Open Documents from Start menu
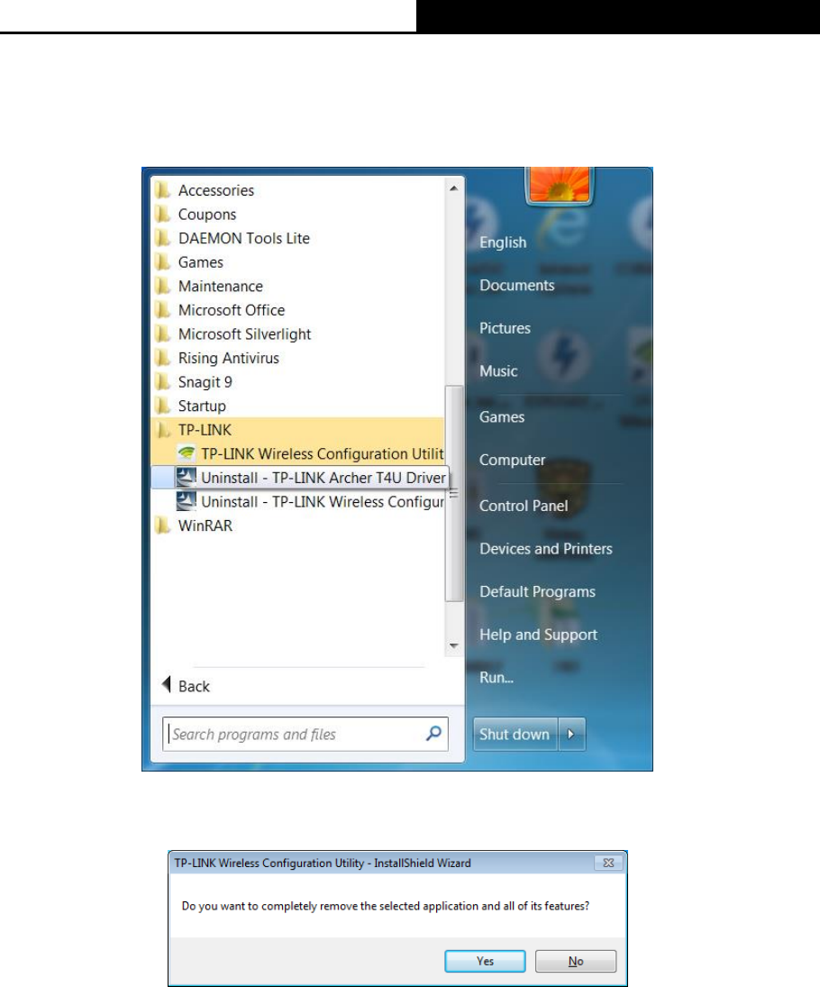The height and width of the screenshot is (987, 820). 516,285
